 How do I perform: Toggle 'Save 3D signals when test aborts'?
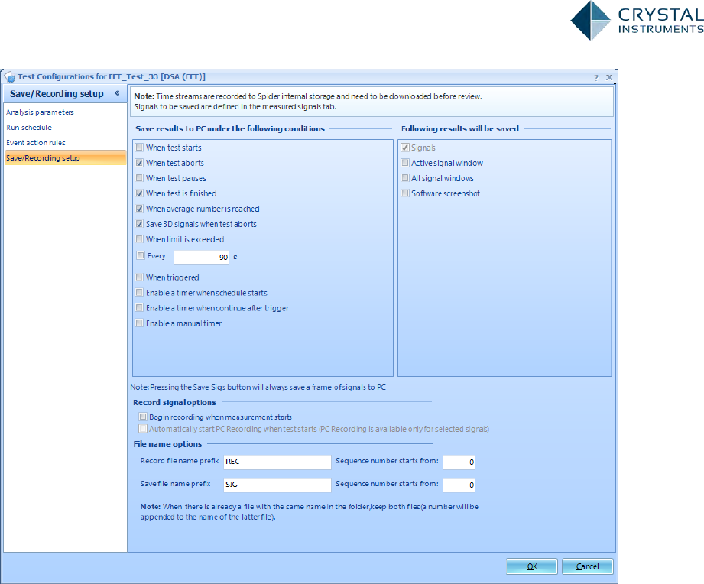click(x=140, y=223)
